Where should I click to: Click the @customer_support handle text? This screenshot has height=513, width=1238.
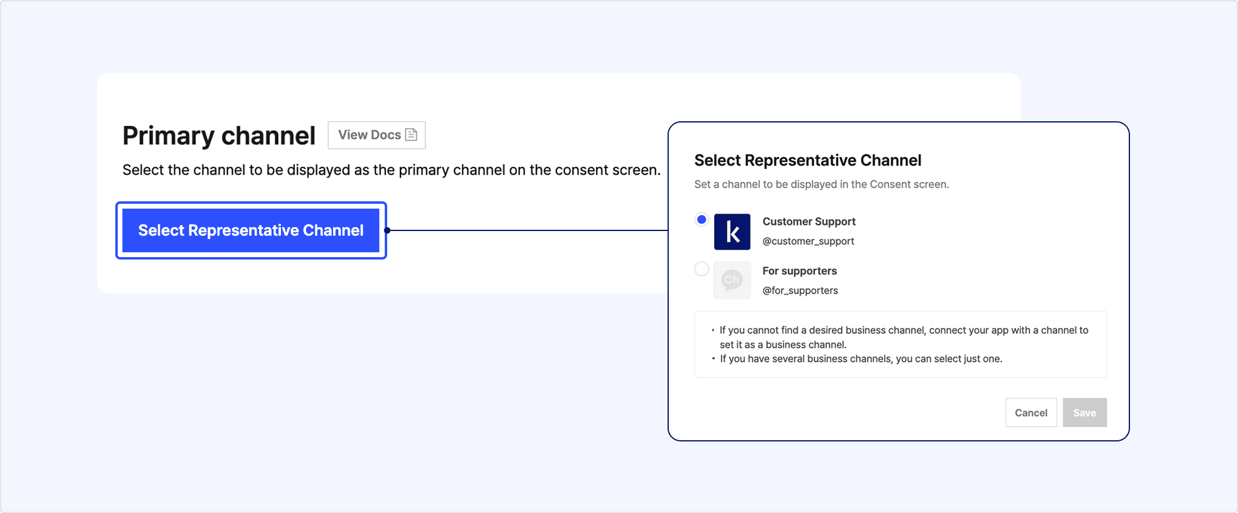(x=808, y=241)
